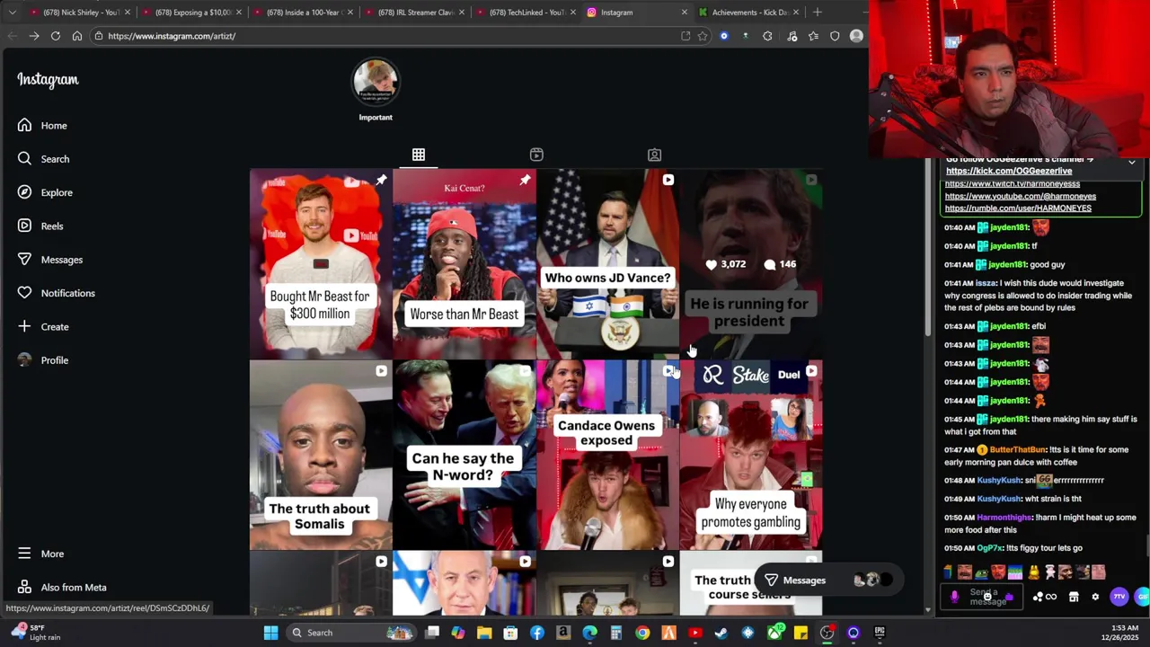This screenshot has height=647, width=1150.
Task: Open a new browser tab
Action: [817, 13]
